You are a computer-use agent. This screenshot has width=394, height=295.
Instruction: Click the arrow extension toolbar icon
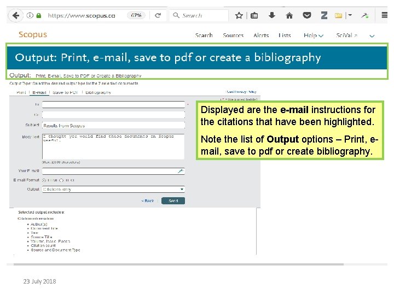click(365, 15)
